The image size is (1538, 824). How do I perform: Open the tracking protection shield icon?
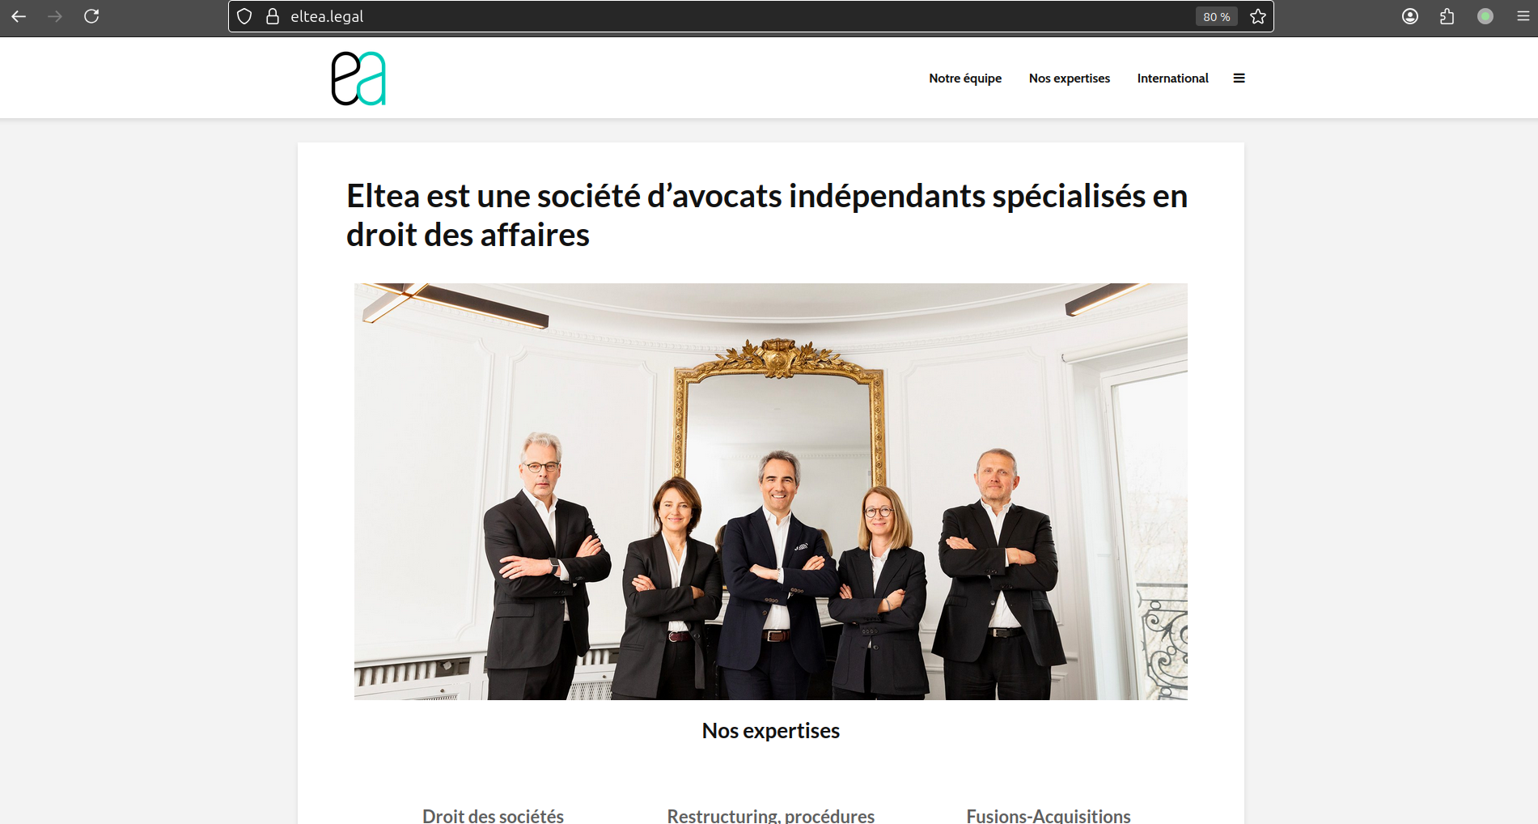pos(244,16)
